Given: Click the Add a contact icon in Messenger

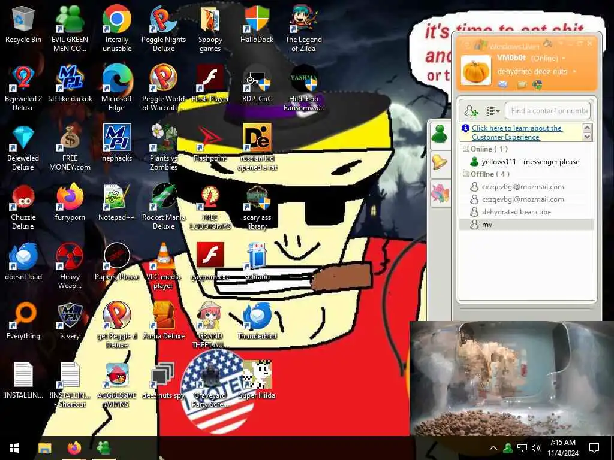Looking at the screenshot, I should click(x=471, y=111).
